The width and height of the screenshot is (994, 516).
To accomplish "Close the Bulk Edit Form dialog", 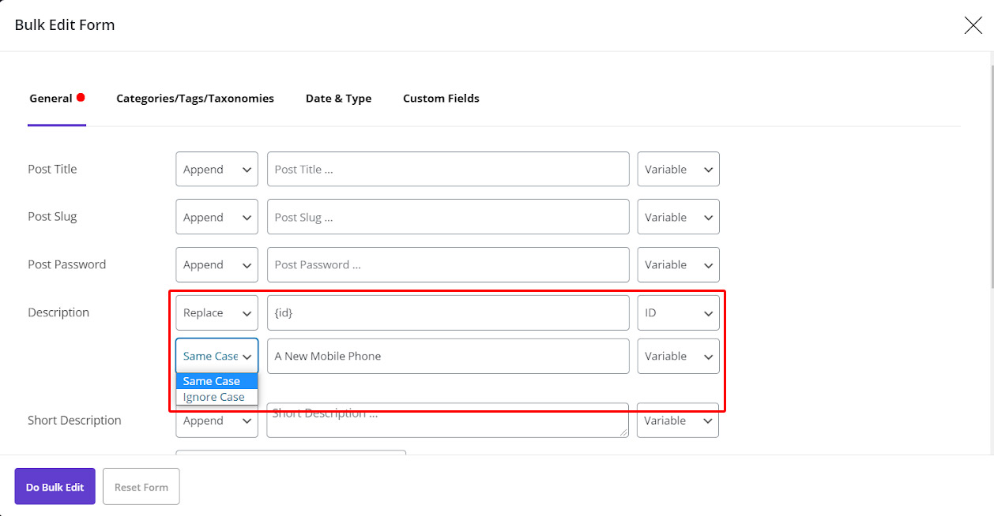I will click(x=973, y=25).
